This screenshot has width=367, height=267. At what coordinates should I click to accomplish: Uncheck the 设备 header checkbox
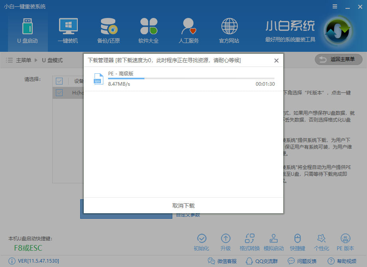point(59,81)
